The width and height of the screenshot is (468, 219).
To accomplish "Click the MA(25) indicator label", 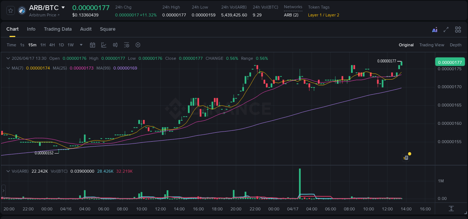I will click(60, 68).
